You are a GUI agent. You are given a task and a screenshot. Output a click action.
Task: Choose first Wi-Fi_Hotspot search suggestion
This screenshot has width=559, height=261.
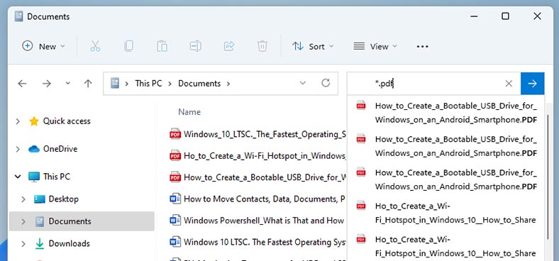click(x=446, y=213)
